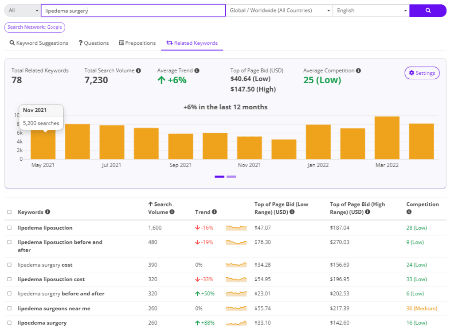This screenshot has height=329, width=454.
Task: Click the magnifying glass search icon
Action: click(427, 10)
